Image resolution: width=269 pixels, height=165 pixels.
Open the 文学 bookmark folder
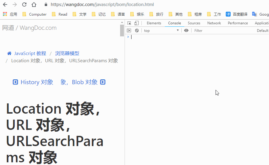[80, 14]
